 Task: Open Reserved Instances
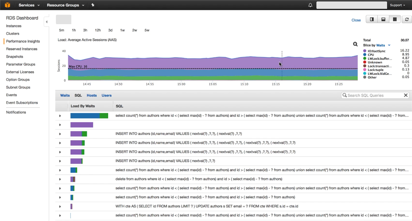22,49
